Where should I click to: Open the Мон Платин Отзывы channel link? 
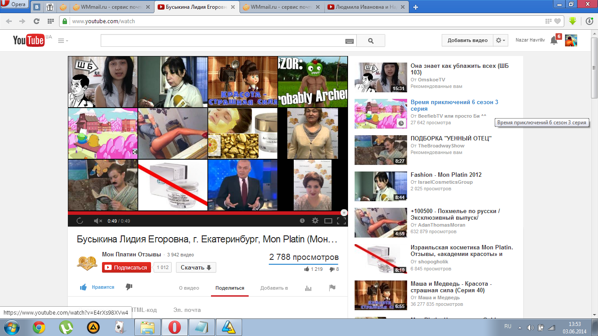tap(131, 255)
